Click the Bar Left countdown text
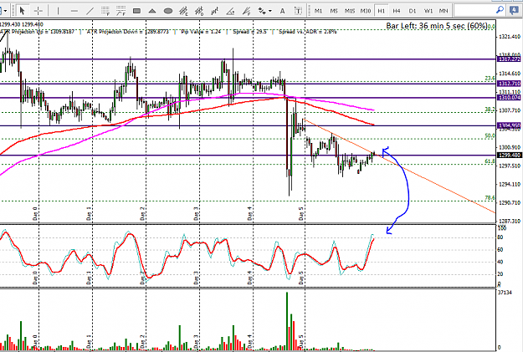The height and width of the screenshot is (352, 523). coord(437,26)
